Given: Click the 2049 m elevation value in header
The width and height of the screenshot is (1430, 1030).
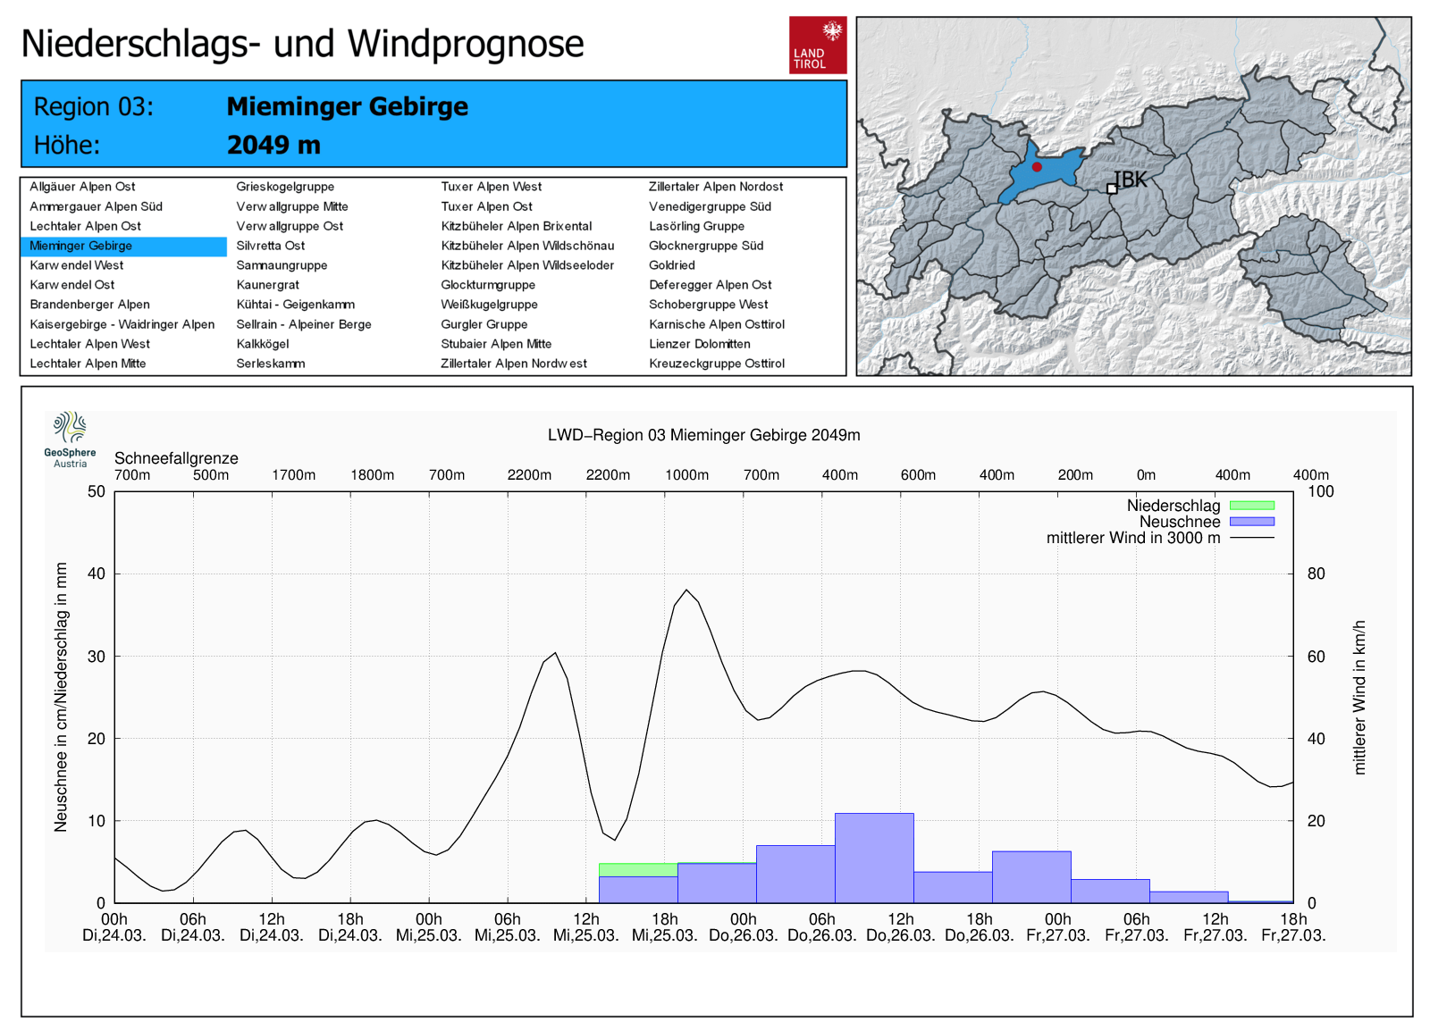Looking at the screenshot, I should (x=273, y=145).
